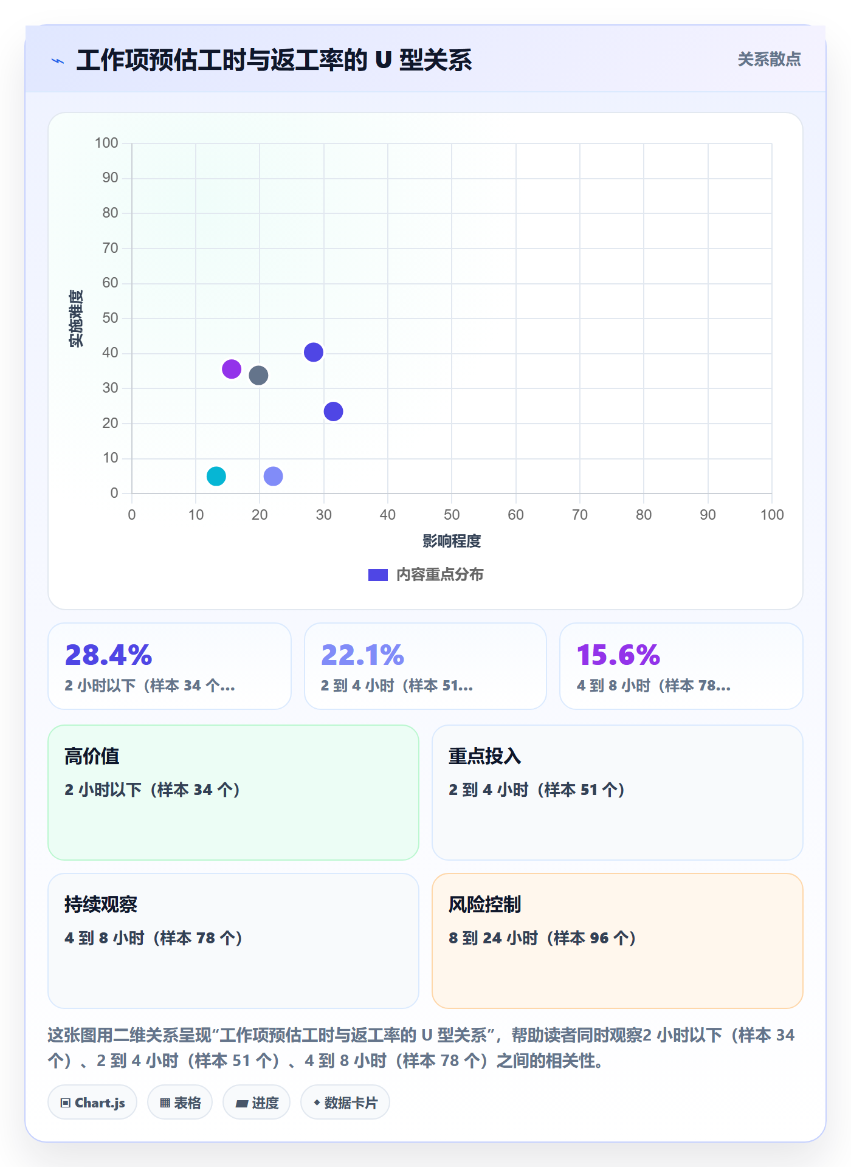Click the 内容重点分布 legend text
The width and height of the screenshot is (851, 1167).
(x=439, y=575)
